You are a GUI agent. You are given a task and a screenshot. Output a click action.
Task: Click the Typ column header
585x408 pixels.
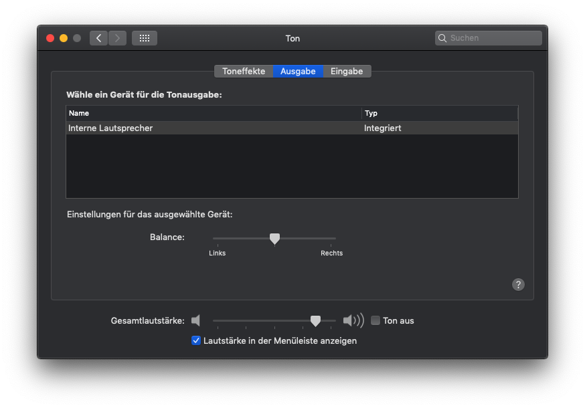(x=439, y=113)
